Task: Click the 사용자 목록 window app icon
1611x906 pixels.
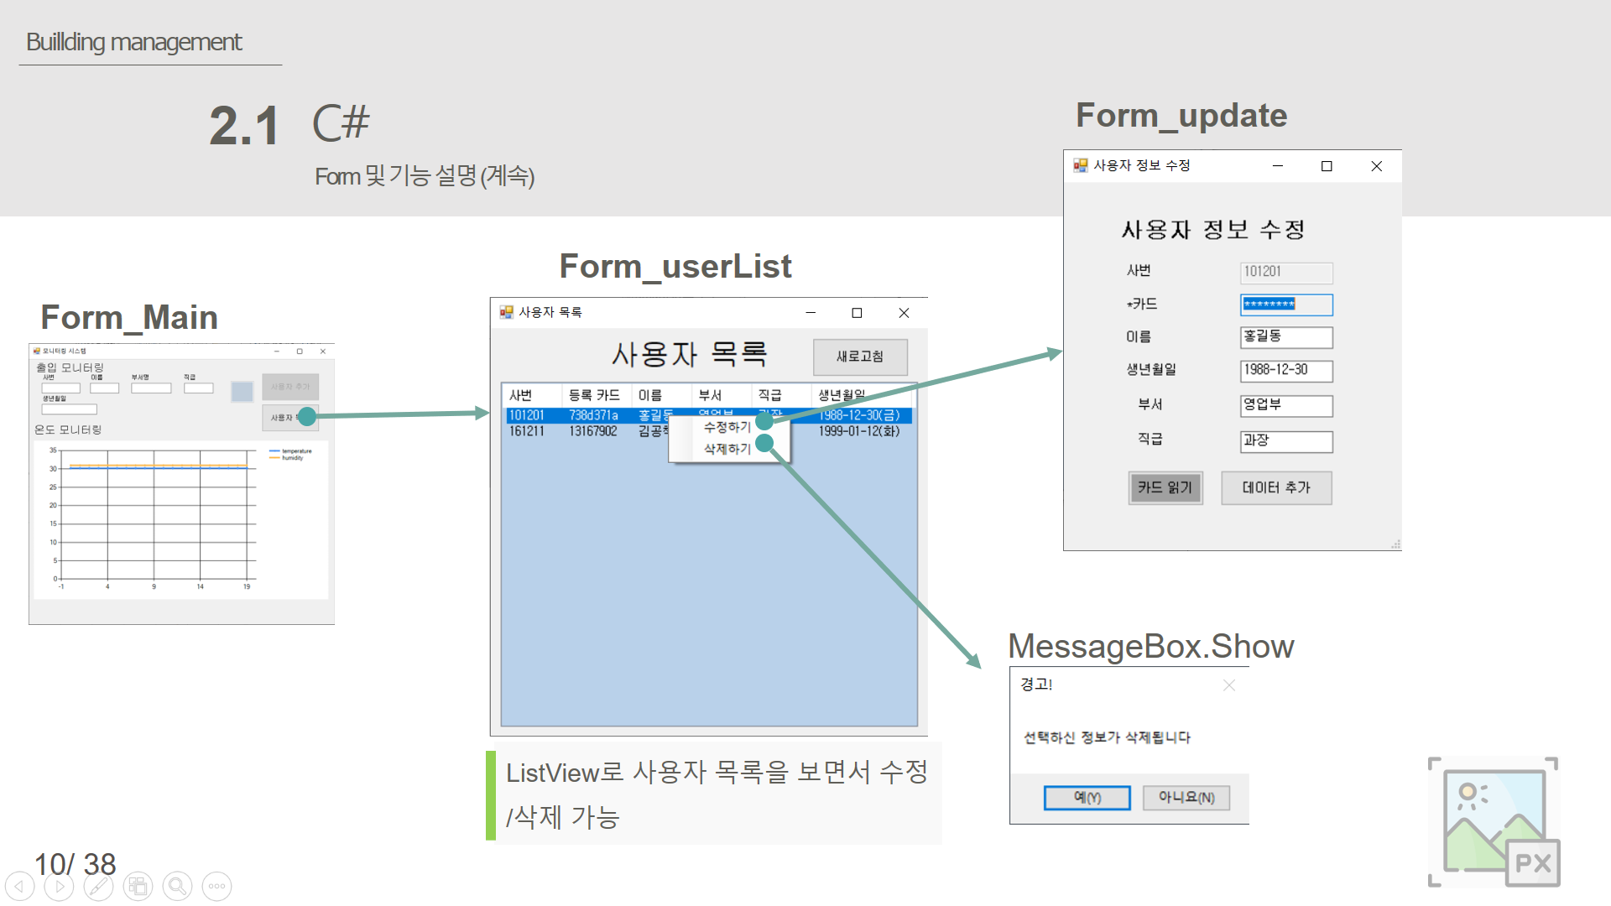Action: pyautogui.click(x=507, y=312)
